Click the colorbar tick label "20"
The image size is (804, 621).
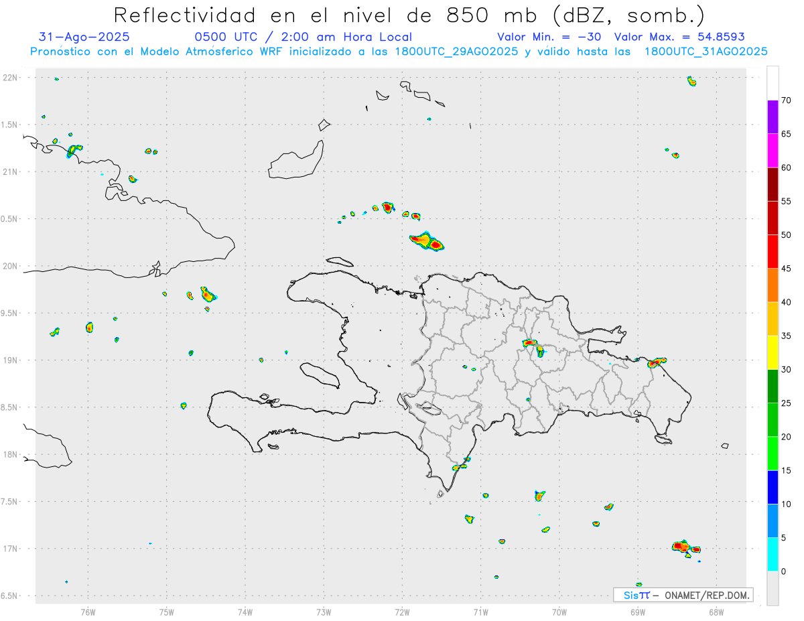click(787, 437)
